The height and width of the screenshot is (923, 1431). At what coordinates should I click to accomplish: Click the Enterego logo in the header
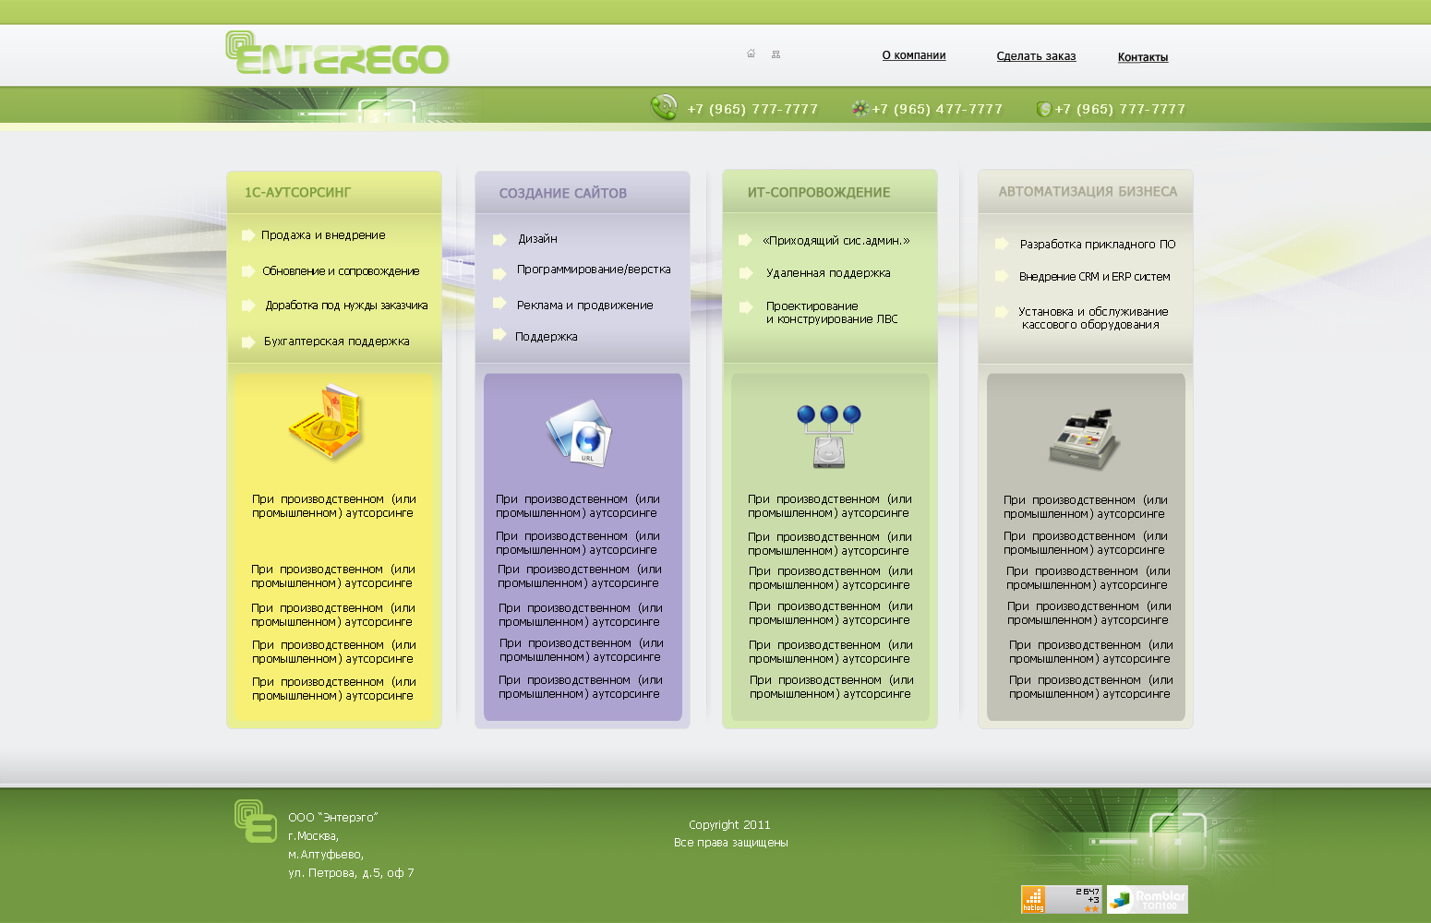[x=337, y=54]
